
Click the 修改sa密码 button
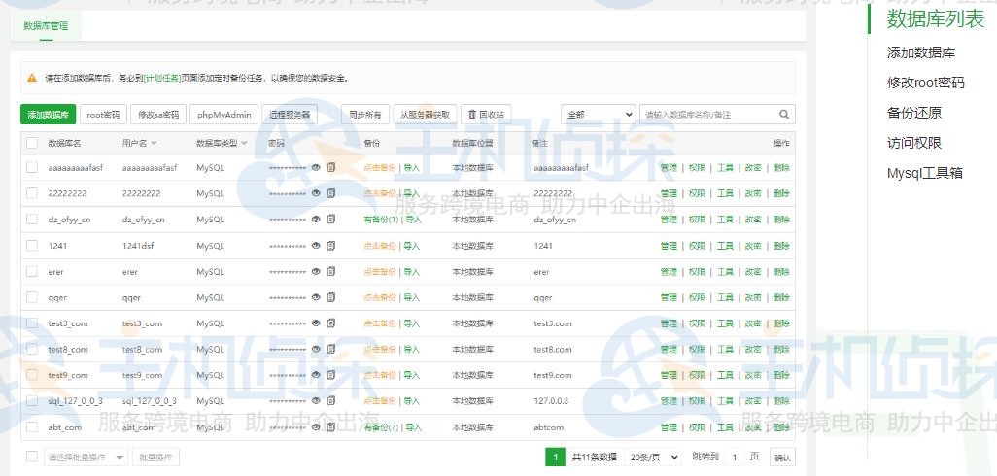158,115
